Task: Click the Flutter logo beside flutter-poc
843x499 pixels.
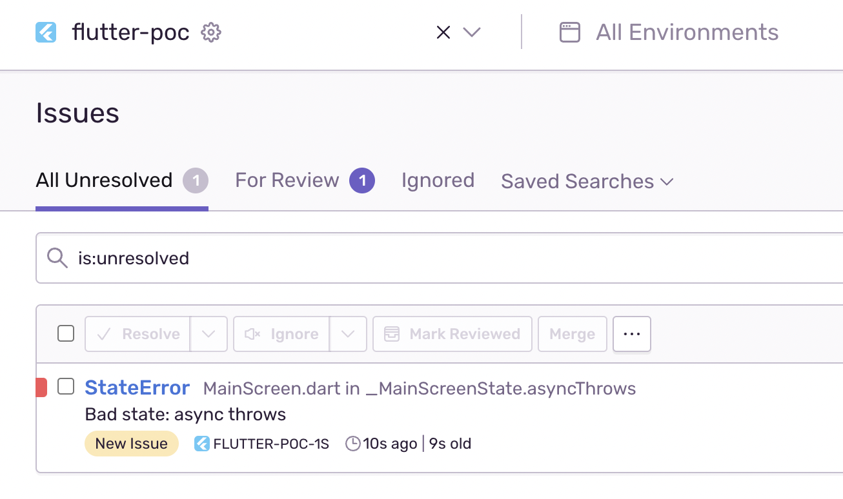Action: pos(46,32)
